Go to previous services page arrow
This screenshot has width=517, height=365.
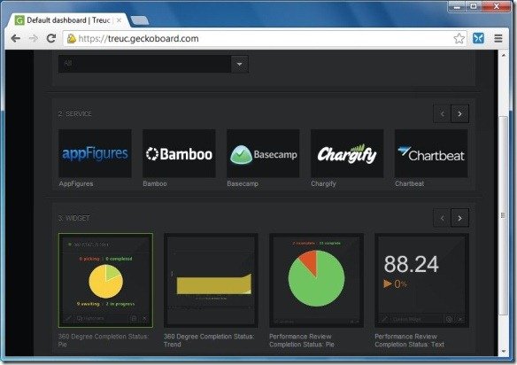(442, 114)
